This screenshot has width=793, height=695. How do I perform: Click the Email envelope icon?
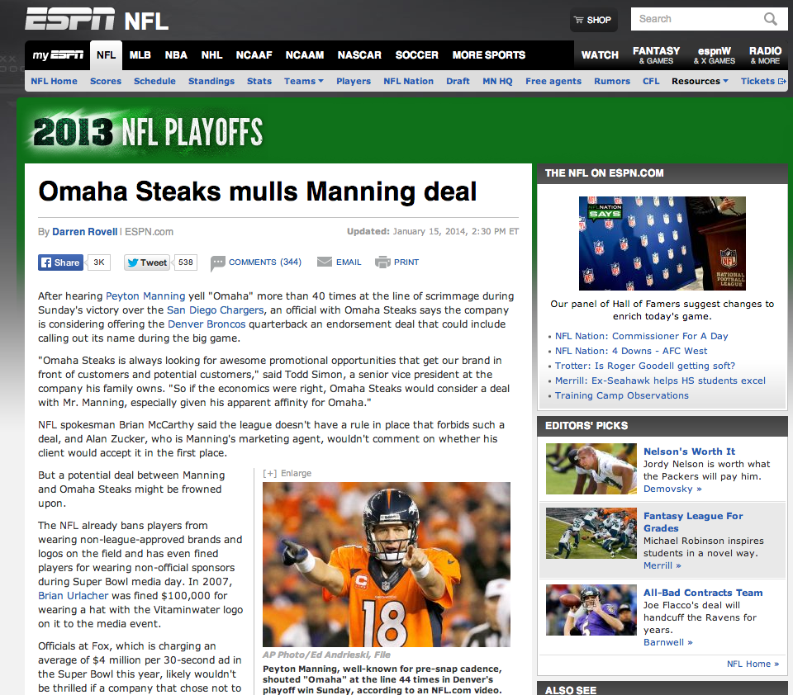click(x=324, y=262)
